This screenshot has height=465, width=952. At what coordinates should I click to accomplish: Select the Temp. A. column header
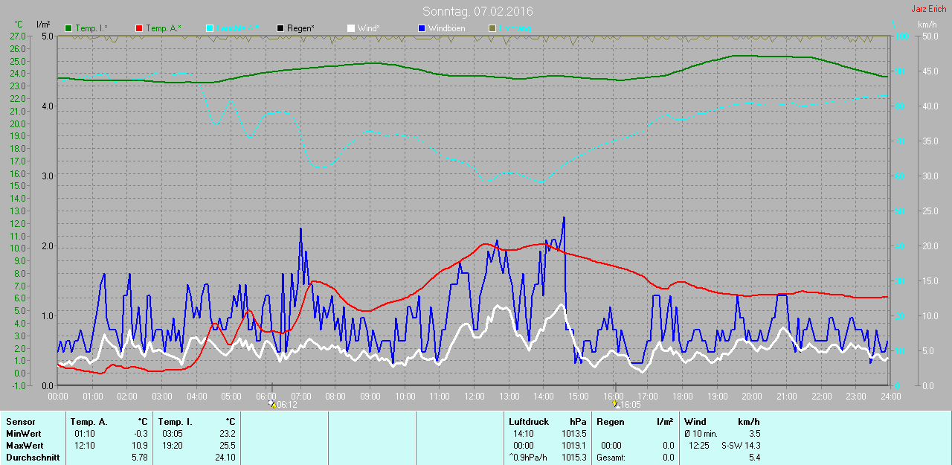(89, 422)
